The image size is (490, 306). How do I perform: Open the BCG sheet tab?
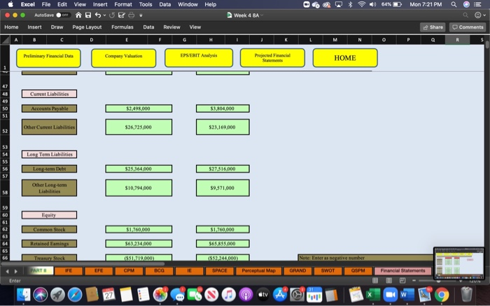tap(159, 271)
